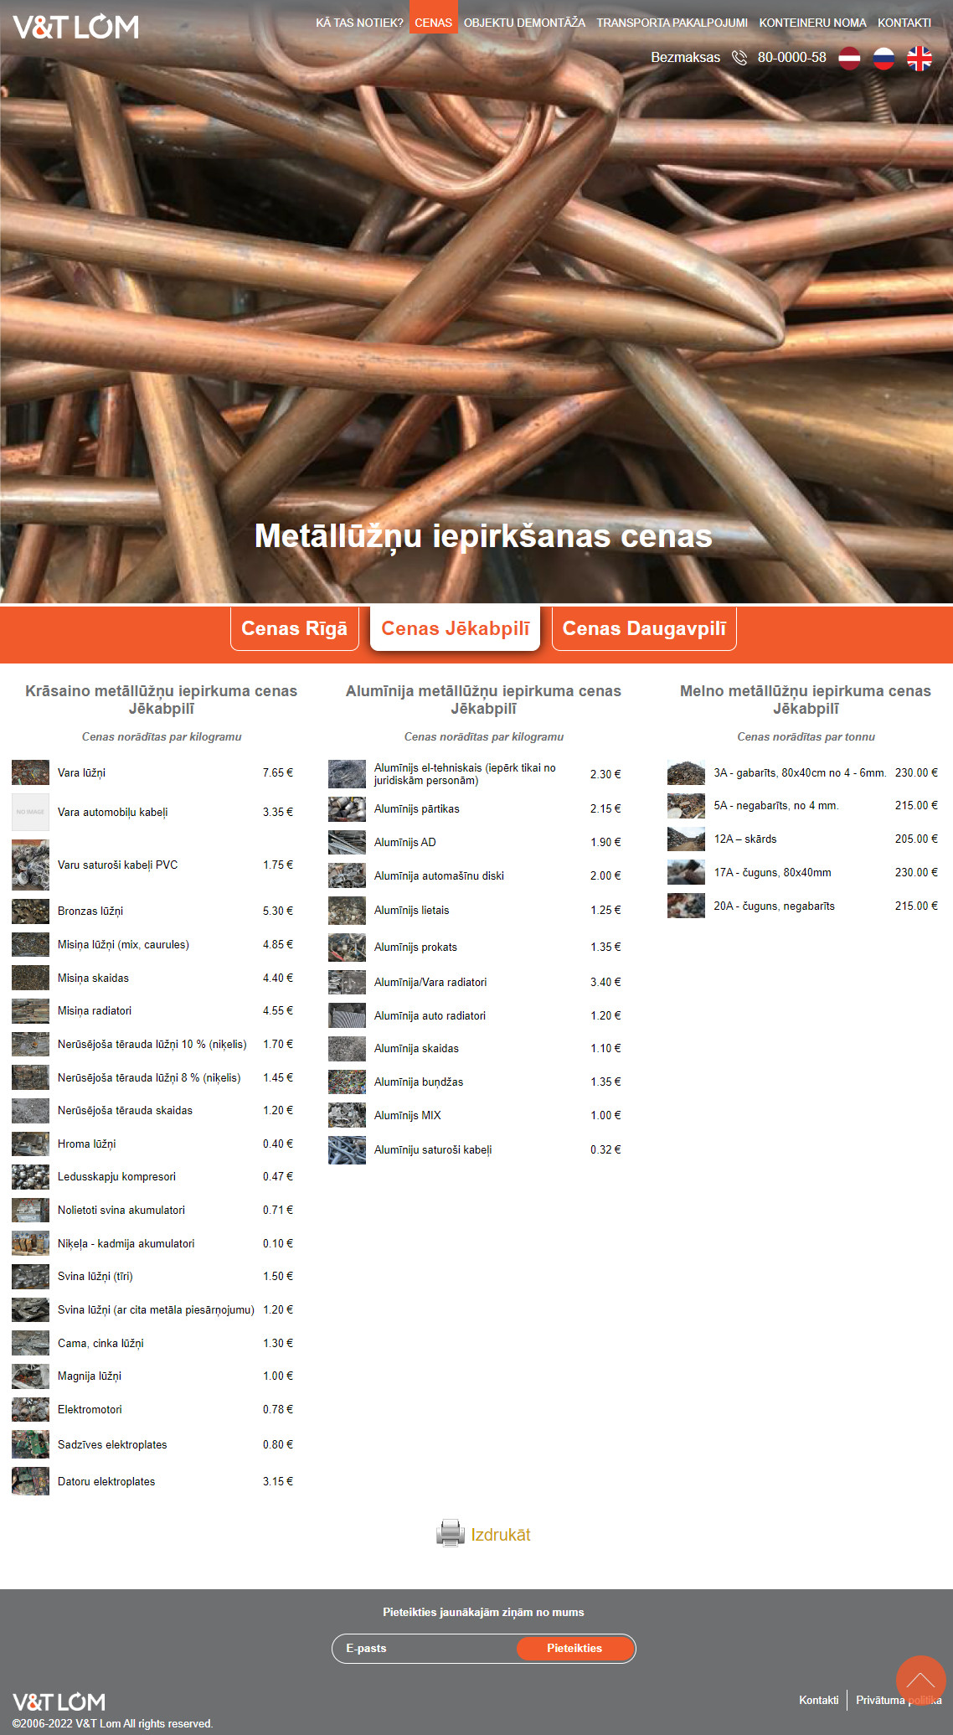Click the V&T LOM logo in header
This screenshot has width=953, height=1735.
tap(75, 27)
